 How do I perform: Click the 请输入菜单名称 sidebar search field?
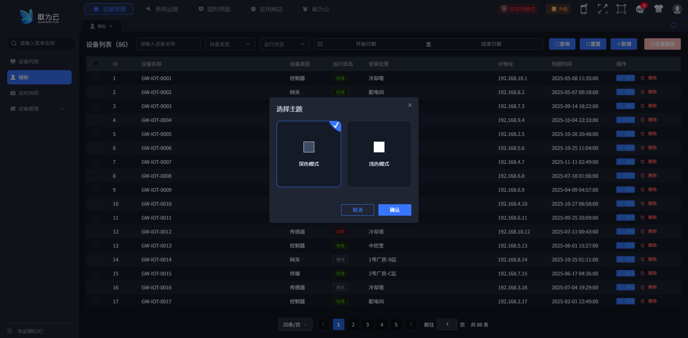point(41,43)
